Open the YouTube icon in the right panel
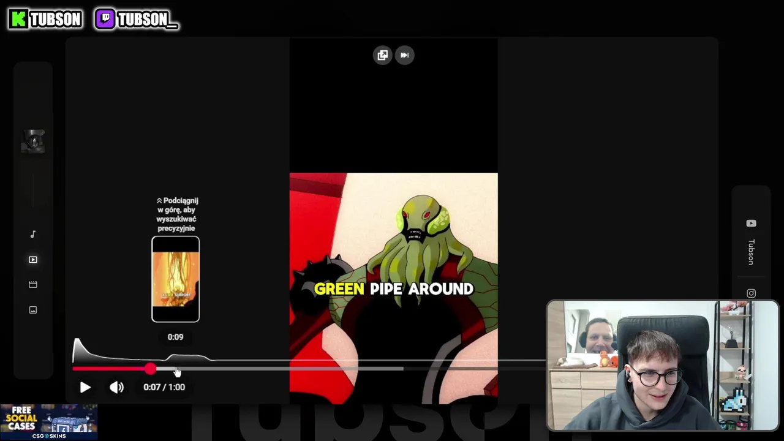 point(751,224)
